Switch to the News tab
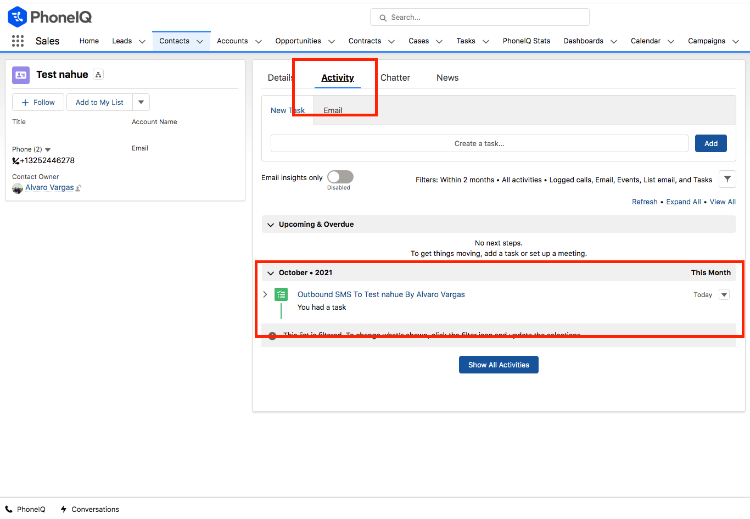This screenshot has width=750, height=519. tap(447, 77)
